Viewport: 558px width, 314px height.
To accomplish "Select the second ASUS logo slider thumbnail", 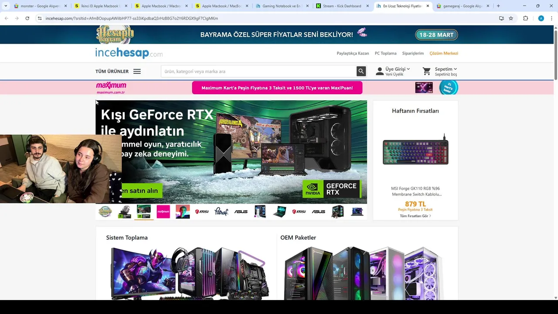I will pyautogui.click(x=318, y=212).
